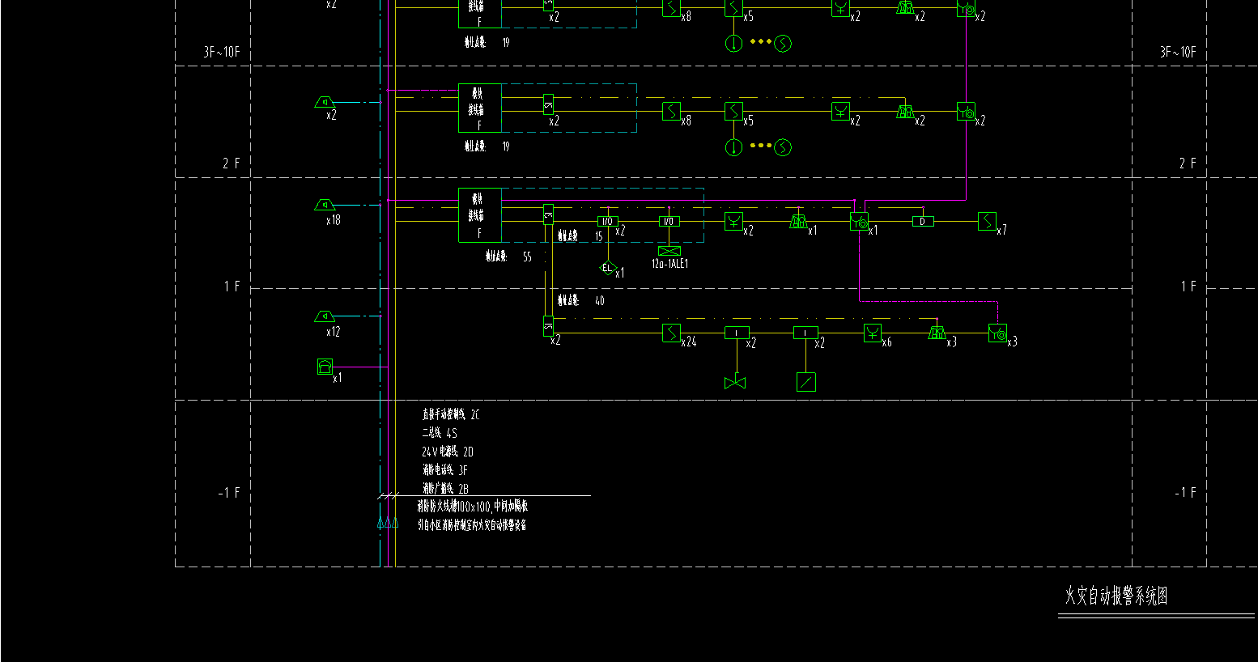Select the address count value 15

click(x=599, y=236)
